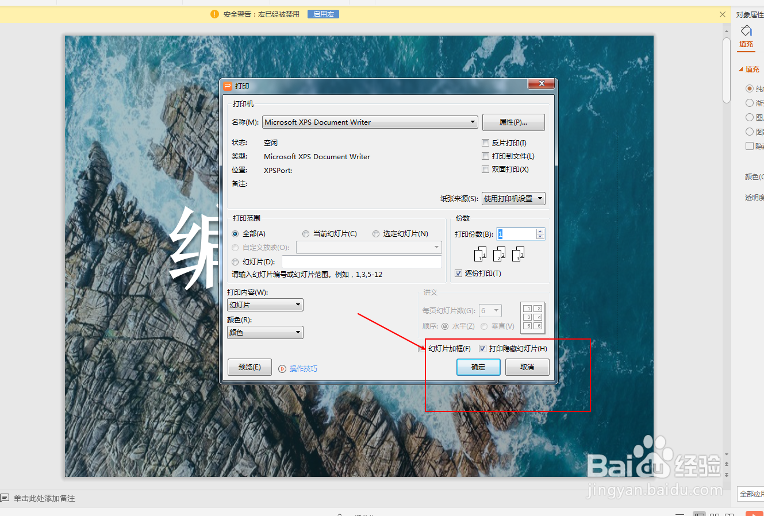Click the vertical scrollbar thumb of slide area
The width and height of the screenshot is (764, 516).
727,70
